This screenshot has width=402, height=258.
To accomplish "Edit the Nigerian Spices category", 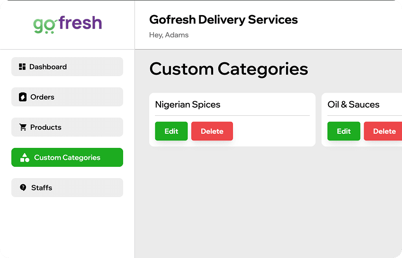I will click(171, 131).
